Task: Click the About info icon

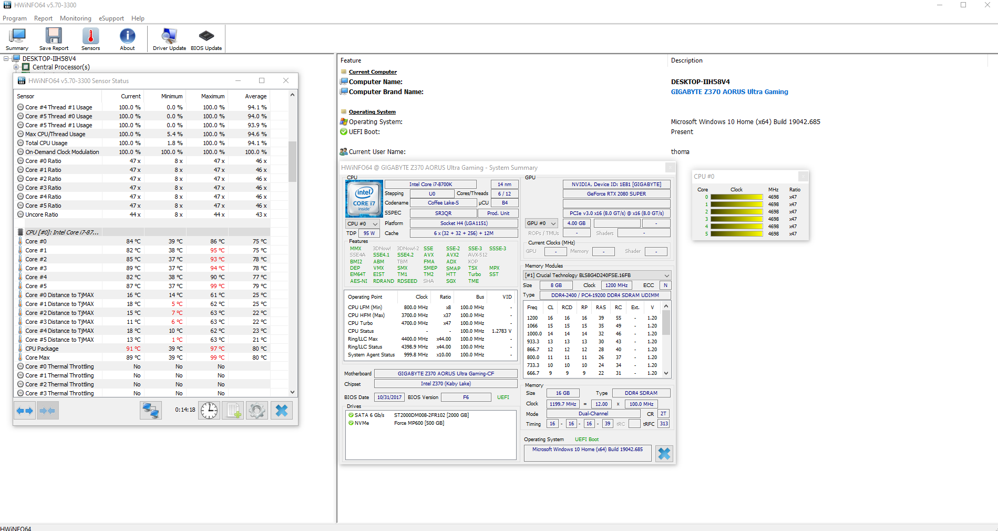Action: coord(127,39)
